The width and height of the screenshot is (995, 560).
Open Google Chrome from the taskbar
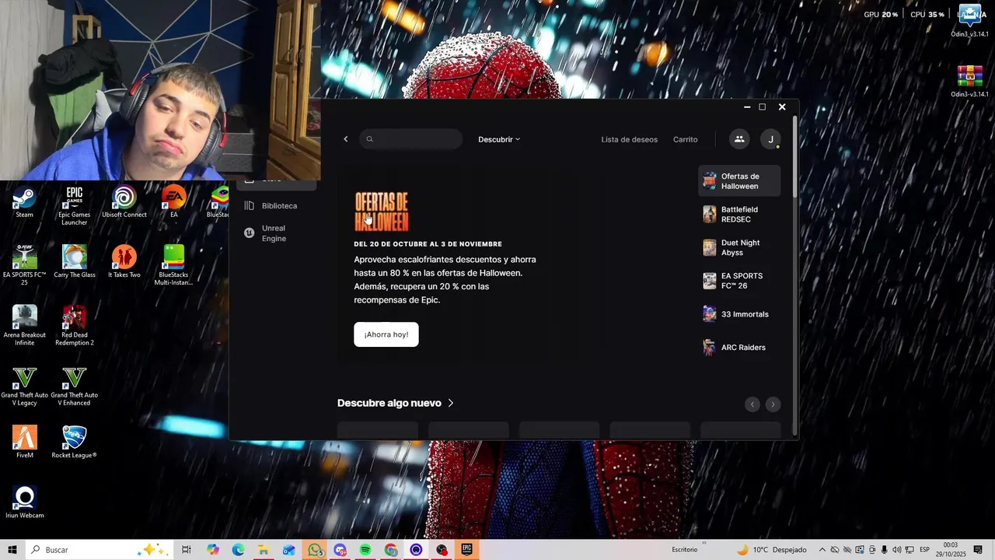tap(391, 550)
